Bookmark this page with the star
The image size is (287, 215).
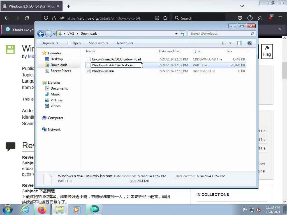point(165,18)
